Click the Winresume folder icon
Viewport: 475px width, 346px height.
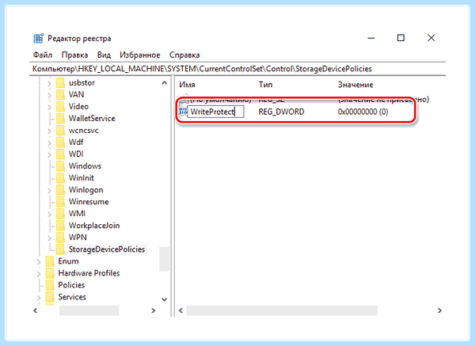click(61, 201)
